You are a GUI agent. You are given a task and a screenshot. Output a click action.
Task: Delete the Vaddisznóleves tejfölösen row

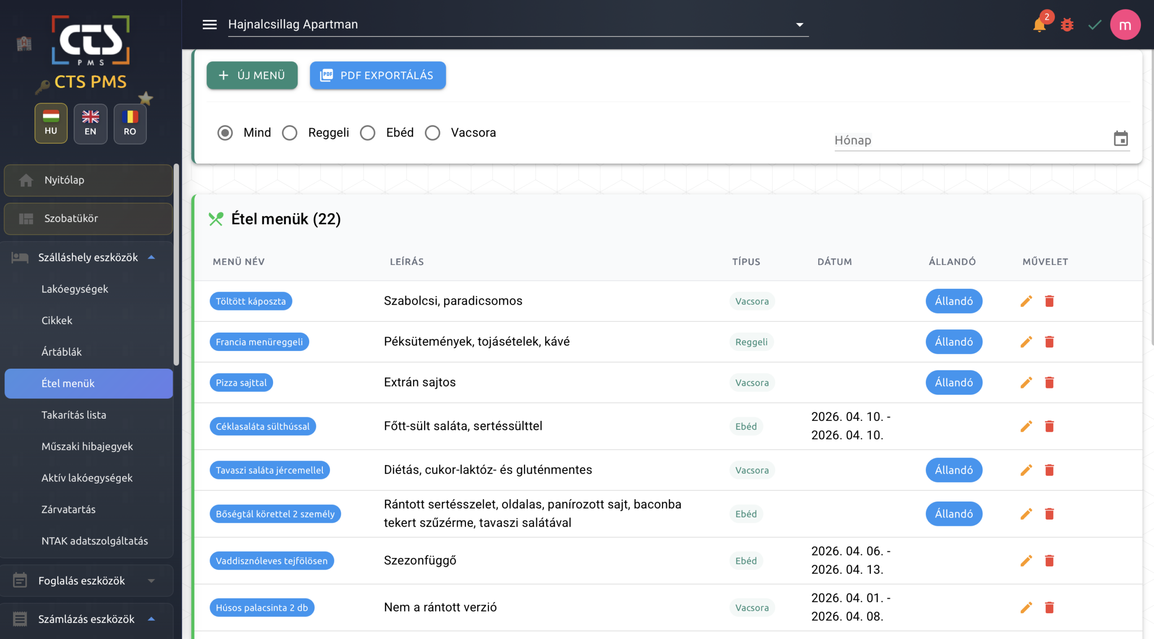[1049, 561]
